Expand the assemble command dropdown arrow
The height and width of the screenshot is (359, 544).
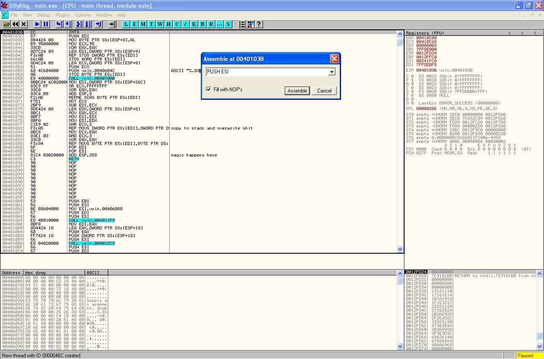pyautogui.click(x=331, y=72)
